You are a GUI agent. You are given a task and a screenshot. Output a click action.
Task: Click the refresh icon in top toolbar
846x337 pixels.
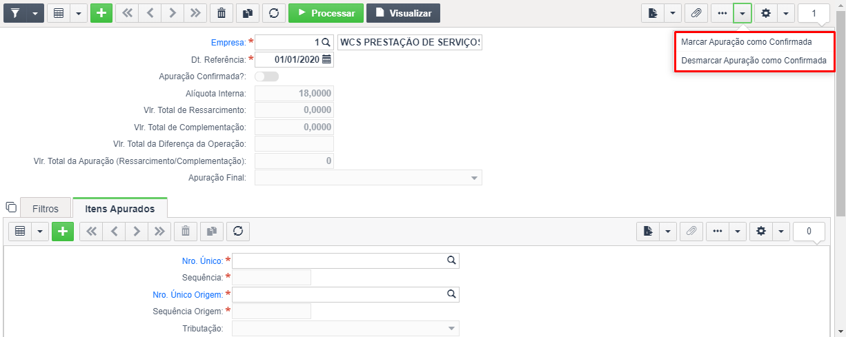tap(274, 13)
